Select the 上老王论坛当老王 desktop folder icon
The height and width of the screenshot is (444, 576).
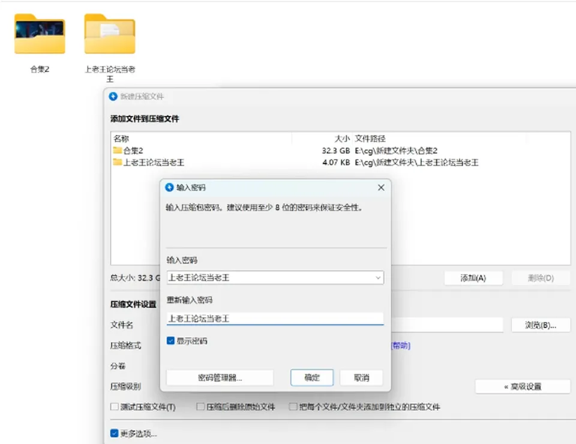109,34
